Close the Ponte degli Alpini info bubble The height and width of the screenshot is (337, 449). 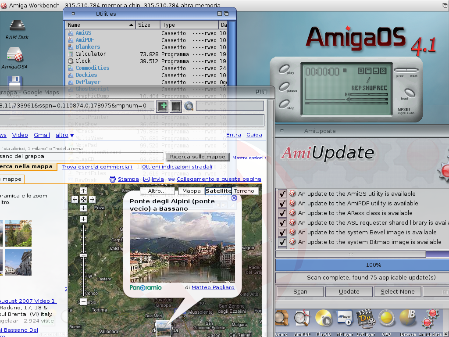[234, 198]
